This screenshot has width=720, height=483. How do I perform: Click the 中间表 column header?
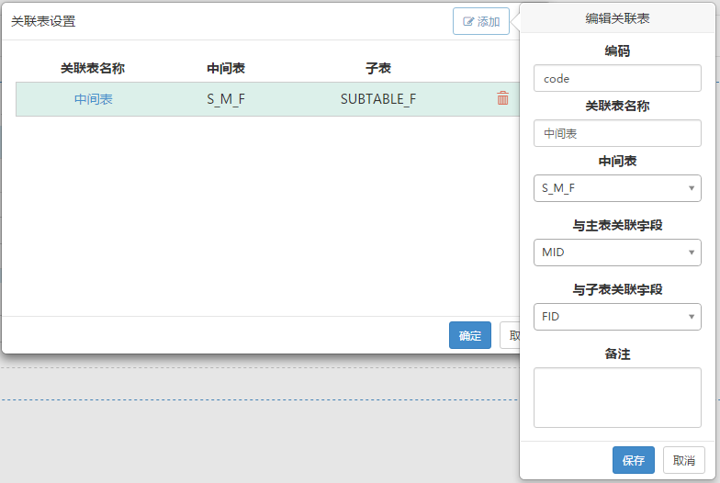(226, 68)
